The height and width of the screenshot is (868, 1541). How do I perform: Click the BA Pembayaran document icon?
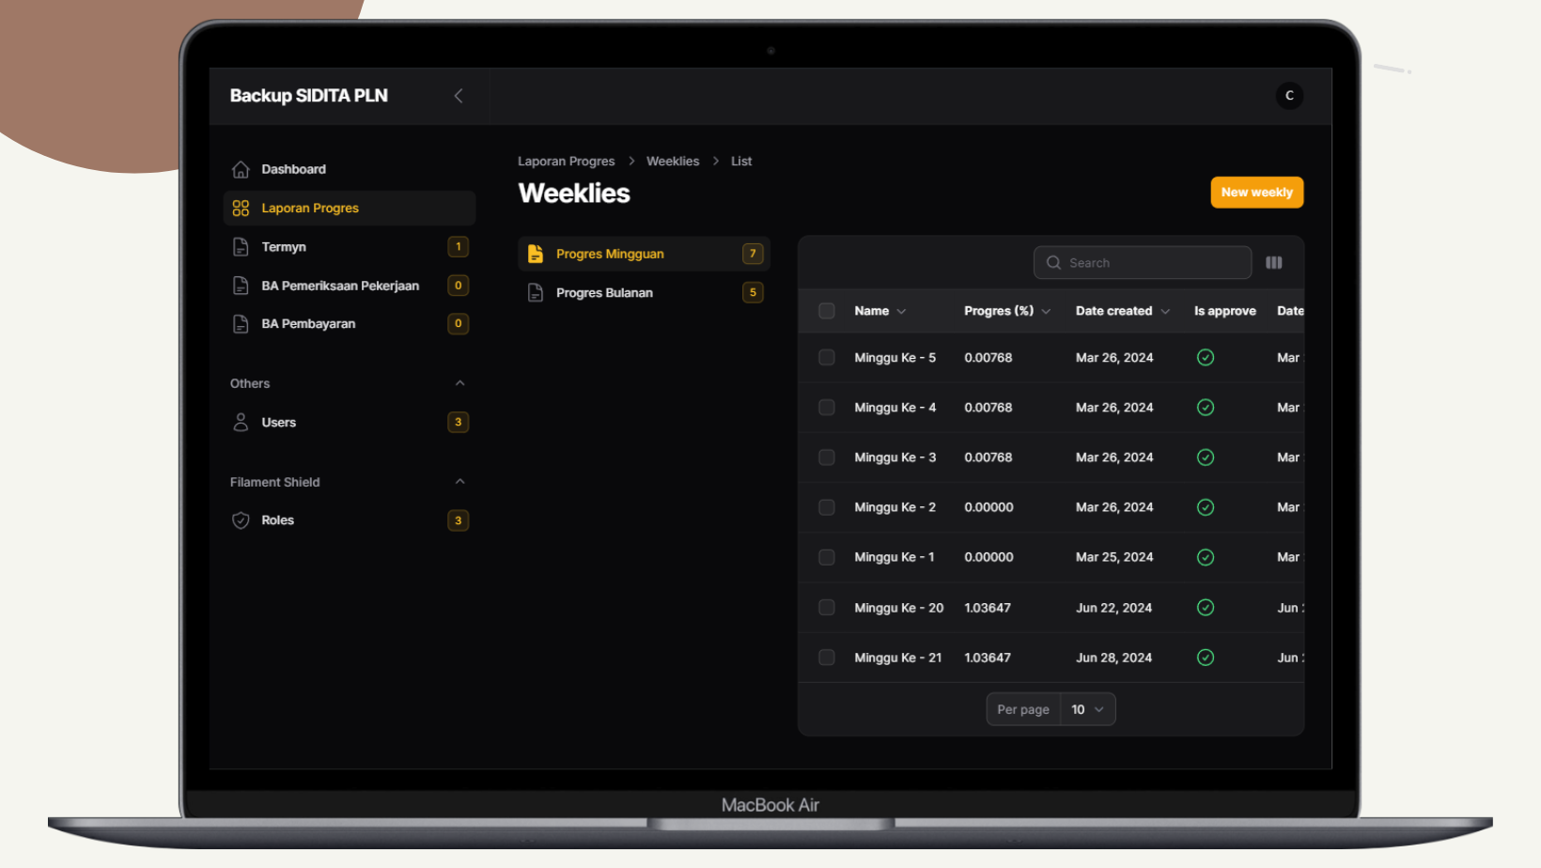point(241,324)
